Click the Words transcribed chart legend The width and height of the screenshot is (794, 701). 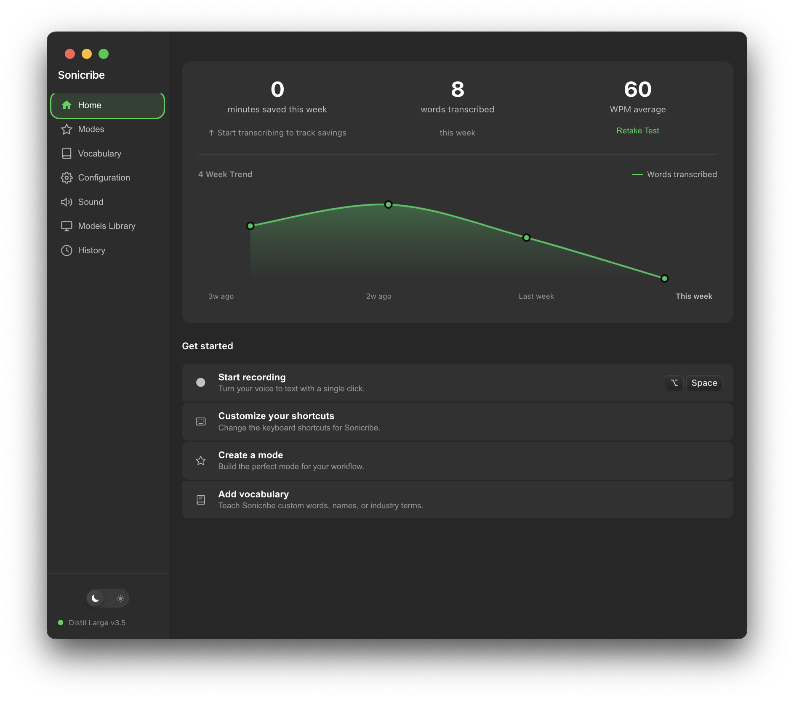pos(674,174)
